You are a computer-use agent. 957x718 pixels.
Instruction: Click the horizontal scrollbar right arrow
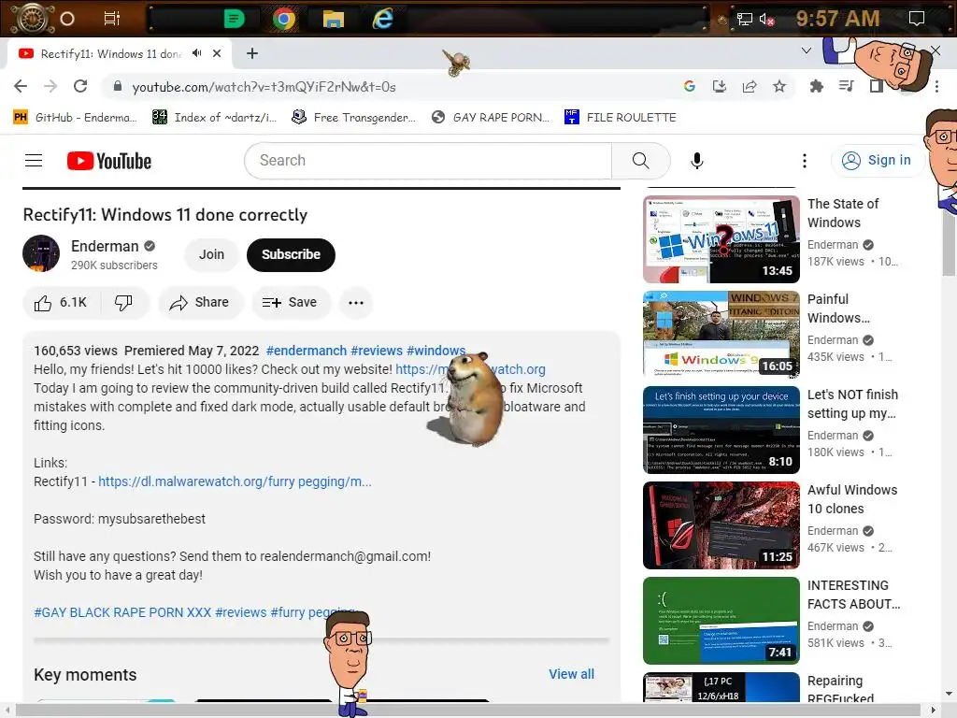click(934, 711)
